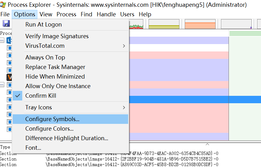Screen dimensions: 261x167
Task: Open the I/O history graph
Action: (236, 24)
